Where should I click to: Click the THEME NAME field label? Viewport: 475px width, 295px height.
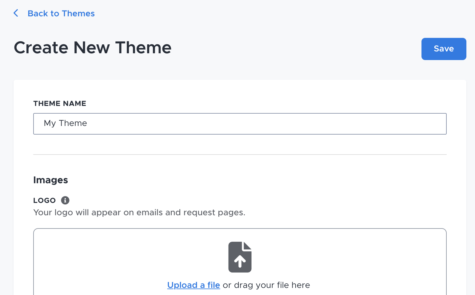(60, 103)
